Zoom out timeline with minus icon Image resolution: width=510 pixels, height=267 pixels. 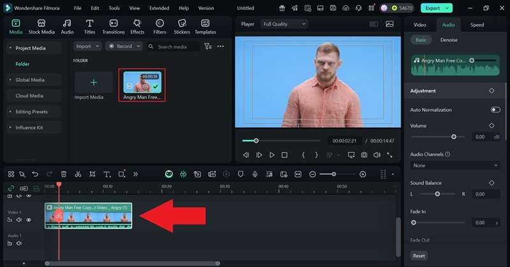pyautogui.click(x=312, y=174)
